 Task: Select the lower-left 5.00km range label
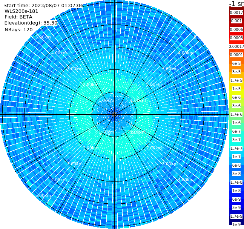pos(43,195)
